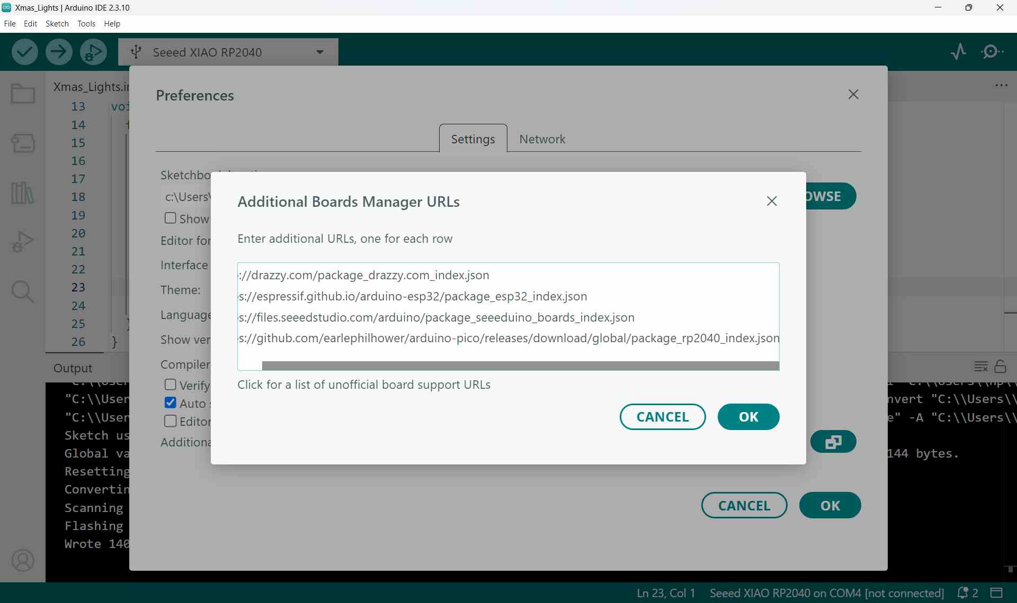The width and height of the screenshot is (1017, 603).
Task: Toggle the Verify code checkbox
Action: [170, 385]
